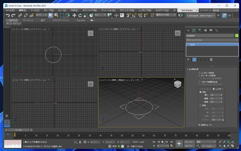Activate the Select Object tool
This screenshot has width=241, height=151.
(51, 15)
